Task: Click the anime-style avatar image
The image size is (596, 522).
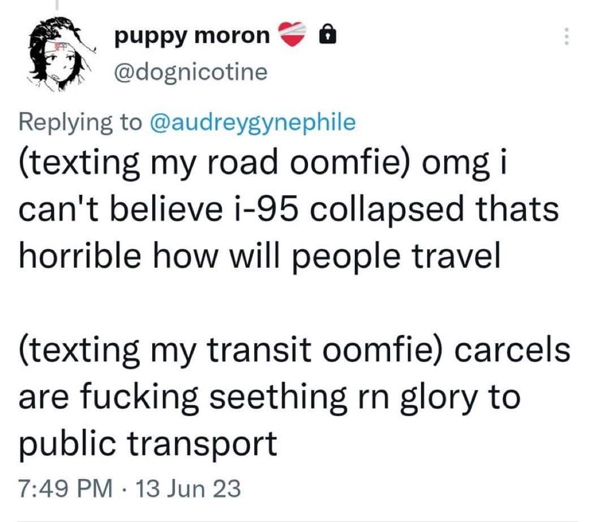Action: pos(59,53)
